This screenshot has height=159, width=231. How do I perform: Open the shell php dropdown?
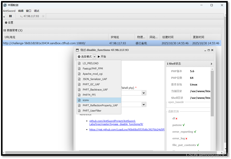(x=144, y=93)
